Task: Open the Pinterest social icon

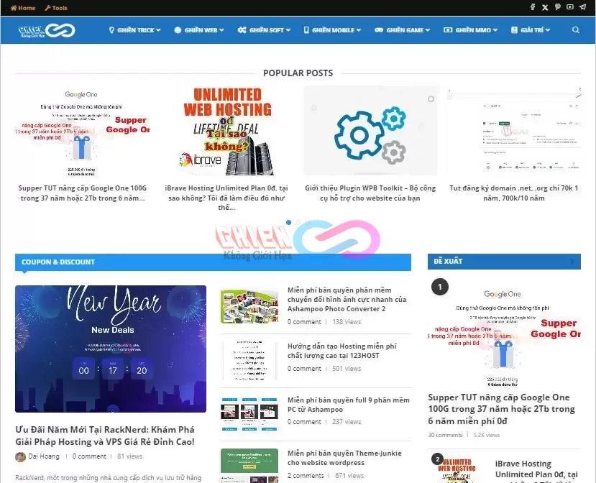Action: 558,7
